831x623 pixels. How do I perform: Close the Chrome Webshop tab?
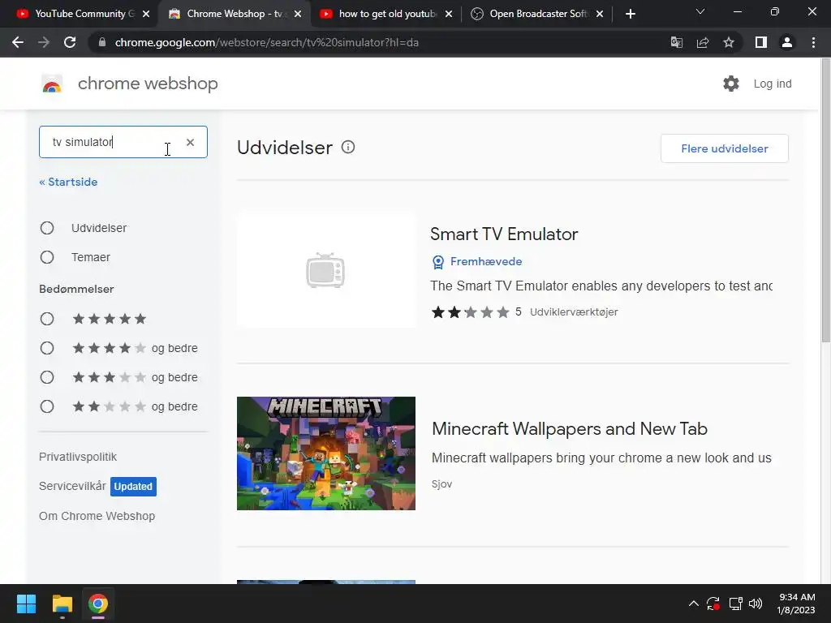[298, 14]
